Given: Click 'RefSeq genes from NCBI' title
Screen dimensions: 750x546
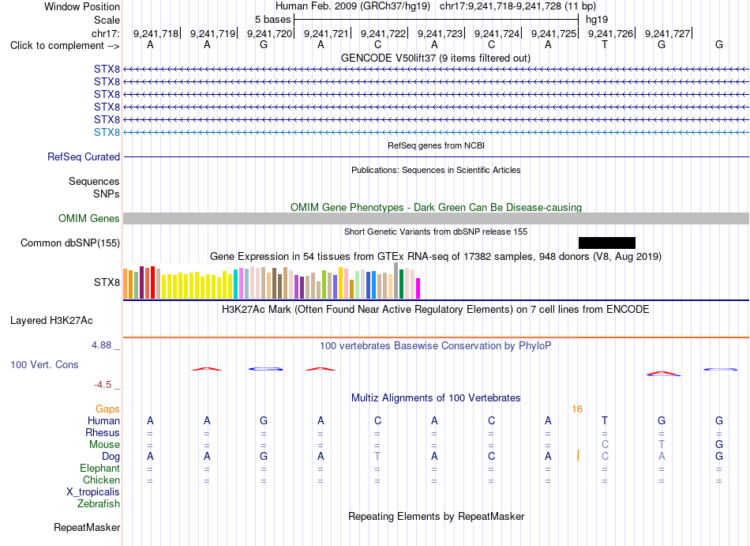Looking at the screenshot, I should click(x=436, y=145).
